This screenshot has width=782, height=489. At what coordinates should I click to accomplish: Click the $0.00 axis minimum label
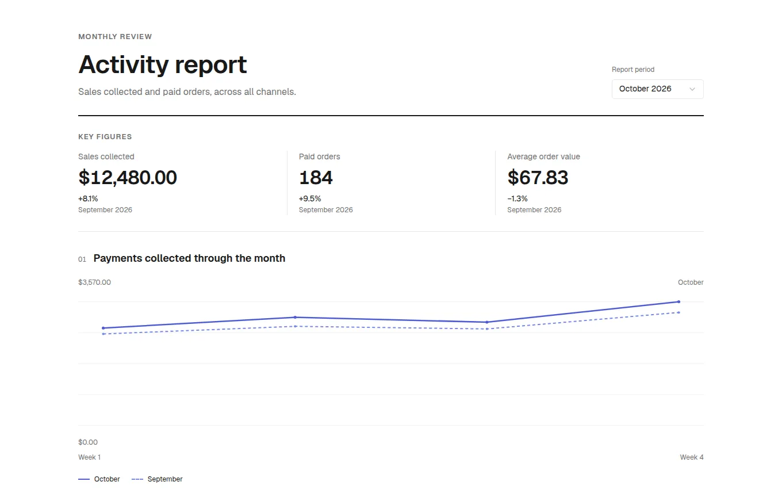pyautogui.click(x=88, y=442)
